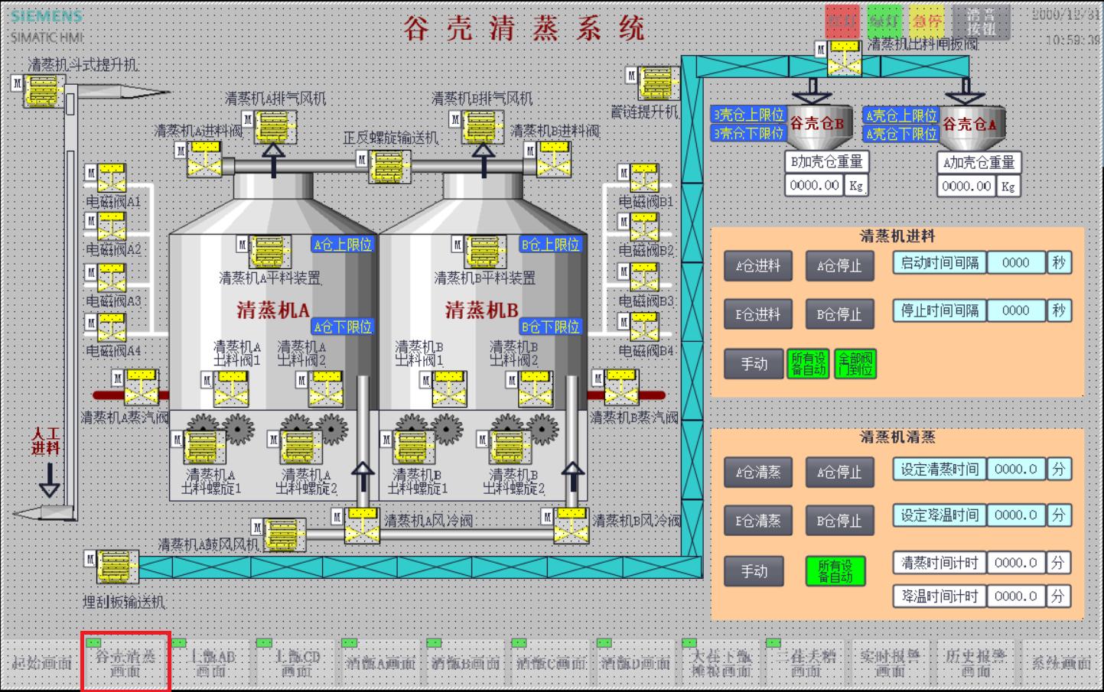This screenshot has height=692, width=1104.
Task: Edit the 设定窖温时间 value field
Action: [1016, 515]
